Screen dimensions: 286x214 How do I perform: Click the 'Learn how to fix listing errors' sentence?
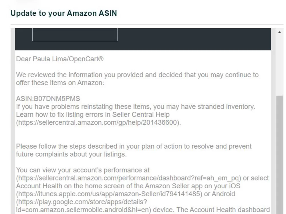tap(93, 115)
